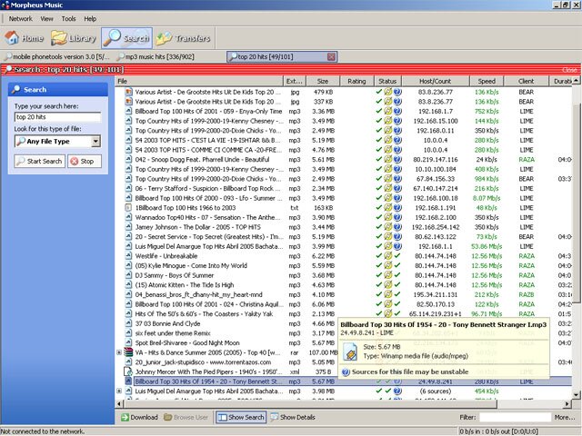Toggle the Show Details button
582x436 pixels.
[x=293, y=417]
